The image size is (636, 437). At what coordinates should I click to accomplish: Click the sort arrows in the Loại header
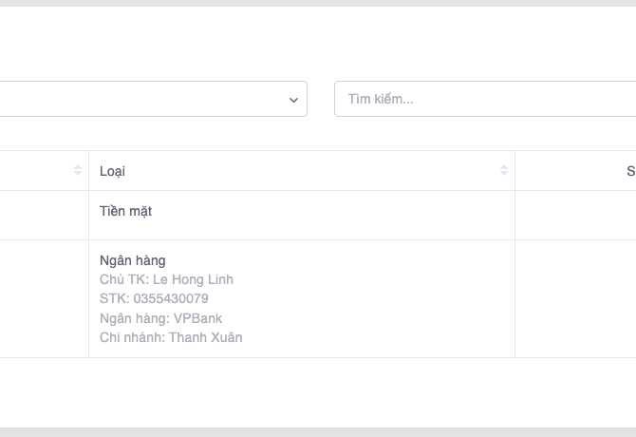point(504,171)
